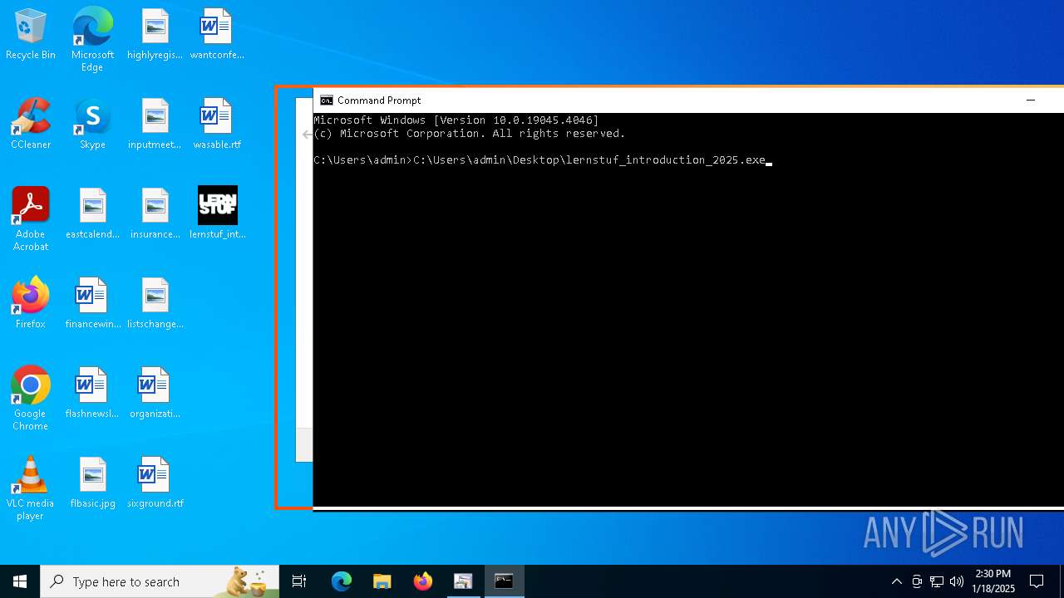
Task: Open the notification center icon
Action: point(1037,581)
